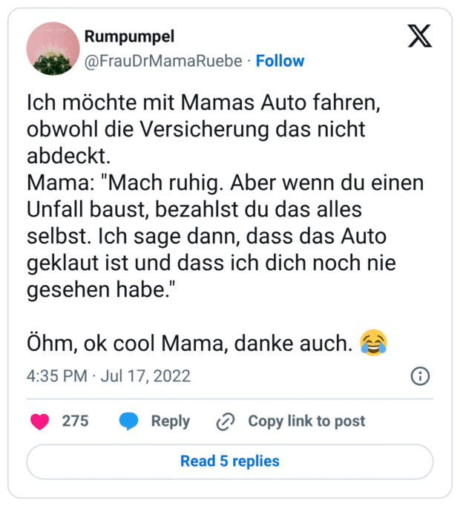Click the 275 likes count
460x506 pixels.
[x=75, y=421]
